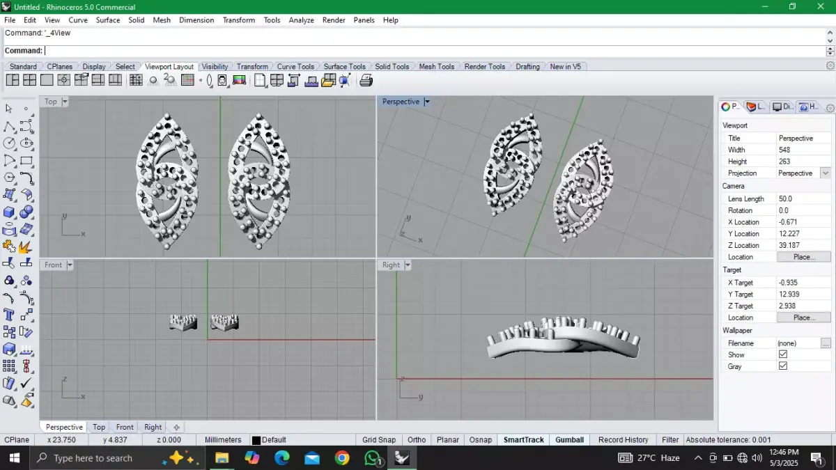The image size is (836, 470).
Task: Open the Surface menu
Action: (x=108, y=20)
